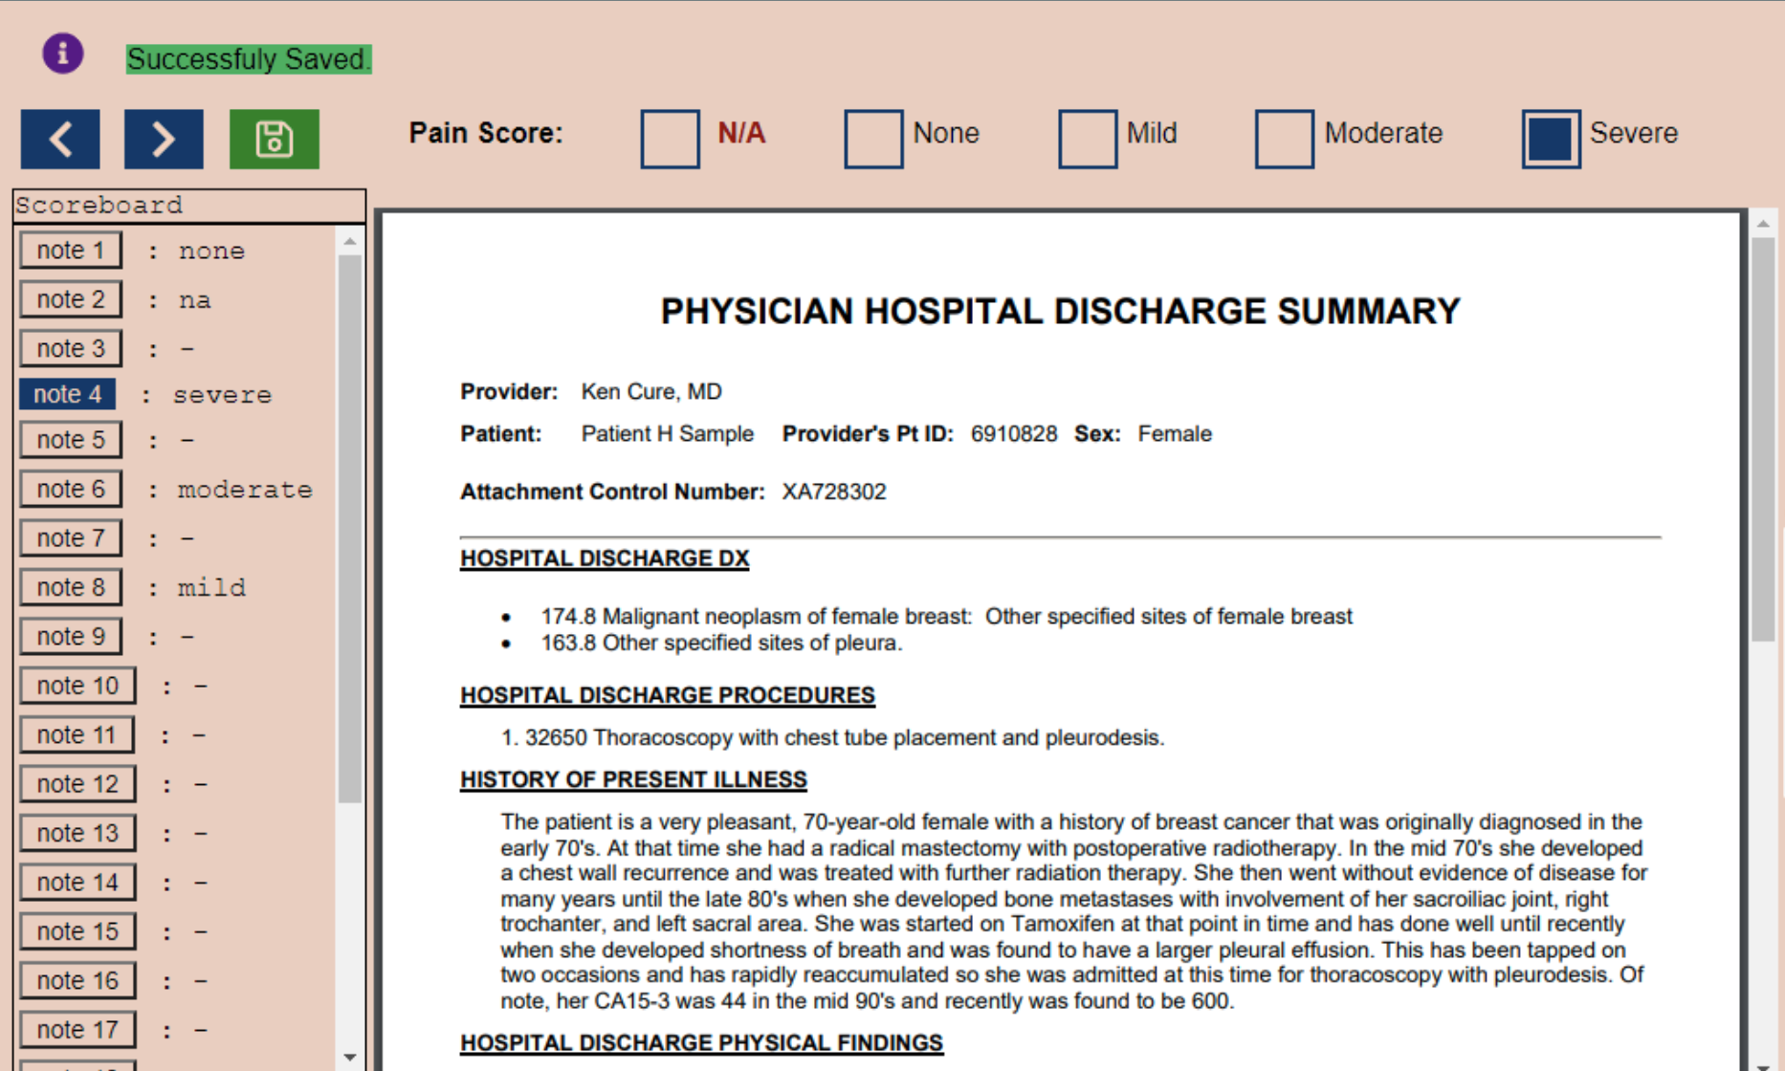
Task: Navigate to the previous note using the left arrow
Action: [x=60, y=139]
